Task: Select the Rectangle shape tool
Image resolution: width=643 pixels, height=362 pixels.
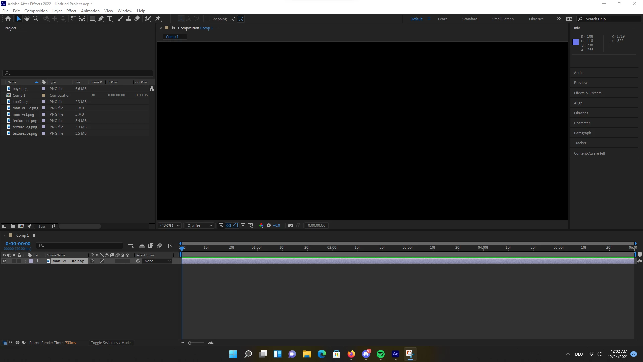Action: pos(93,19)
